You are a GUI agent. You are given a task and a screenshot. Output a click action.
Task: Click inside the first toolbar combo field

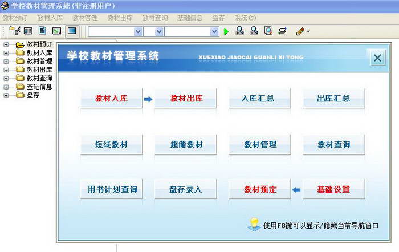[111, 32]
